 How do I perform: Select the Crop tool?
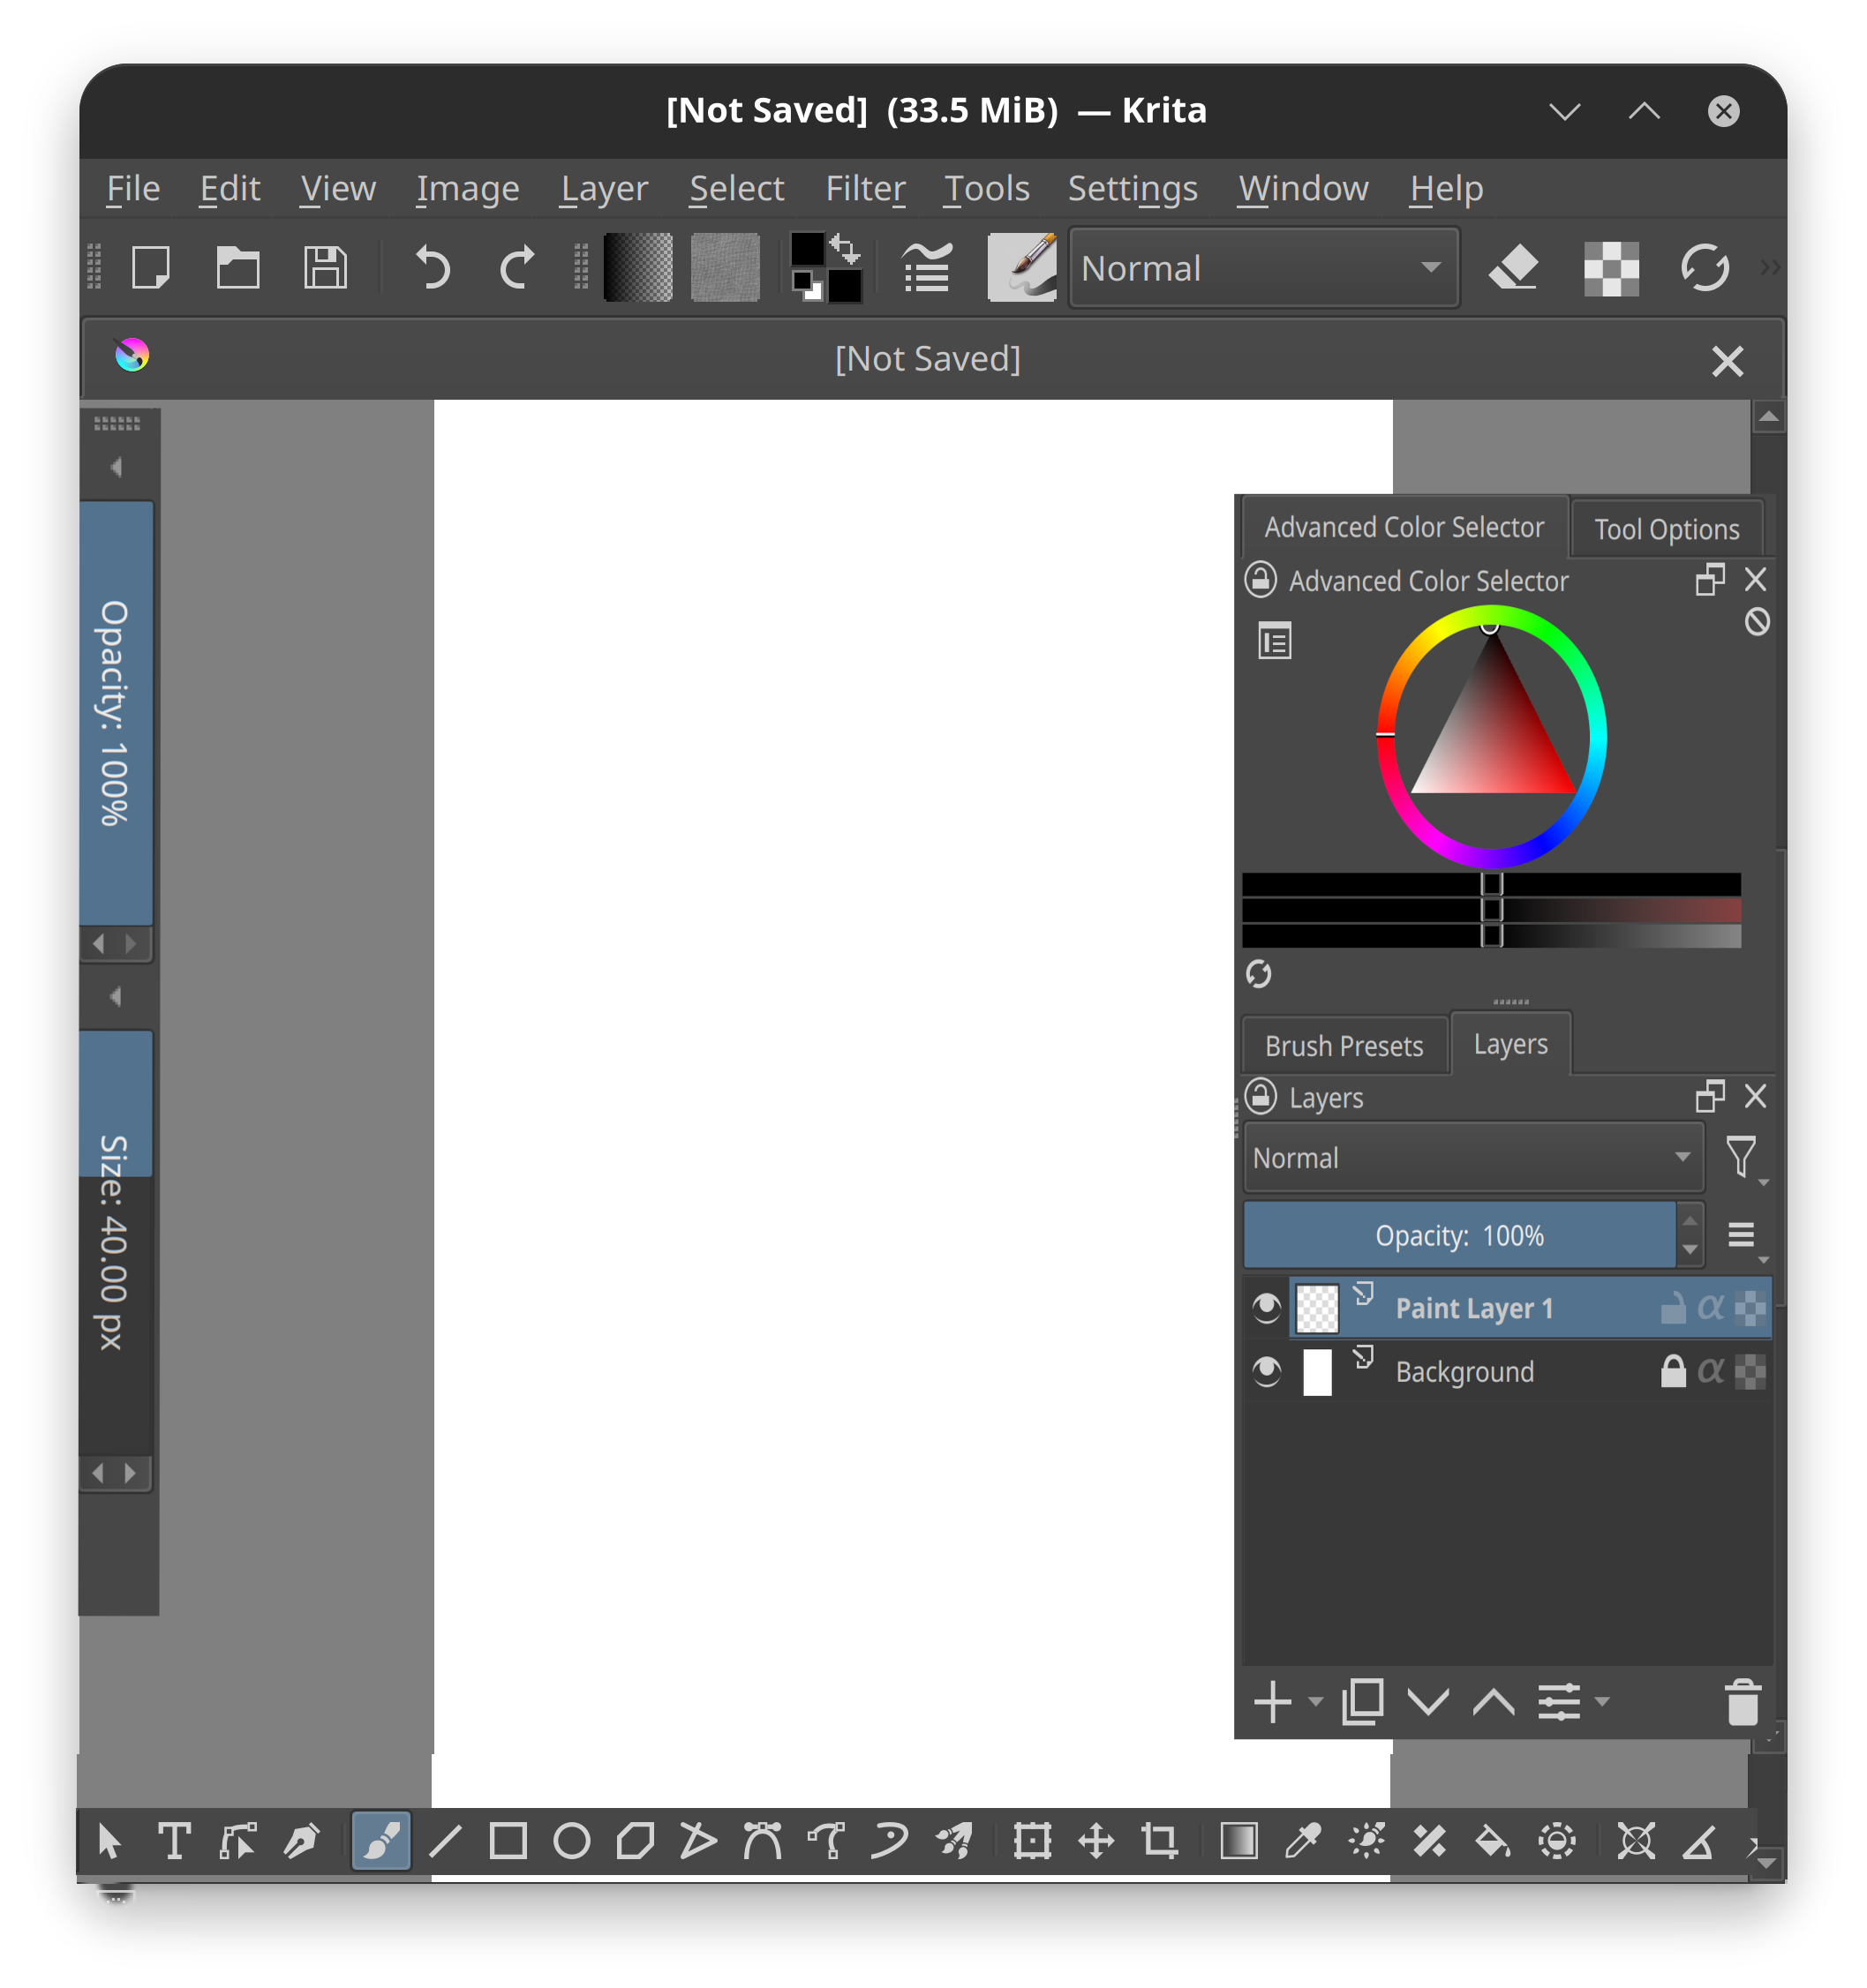click(1160, 1841)
